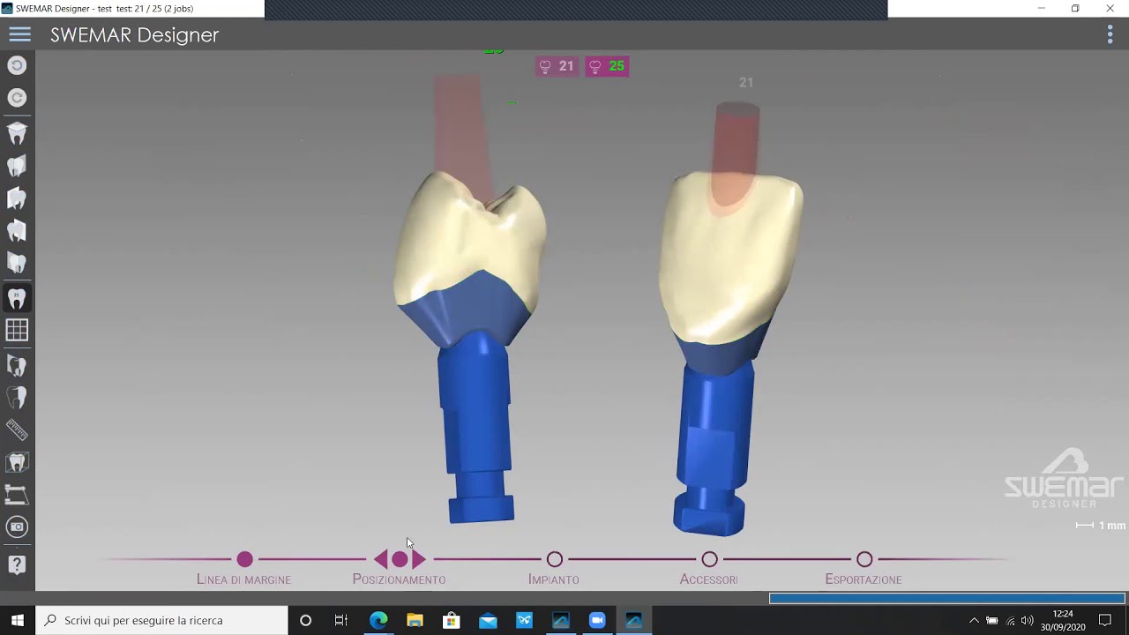Image resolution: width=1129 pixels, height=635 pixels.
Task: Click the Posizionamento step marker
Action: [x=400, y=559]
